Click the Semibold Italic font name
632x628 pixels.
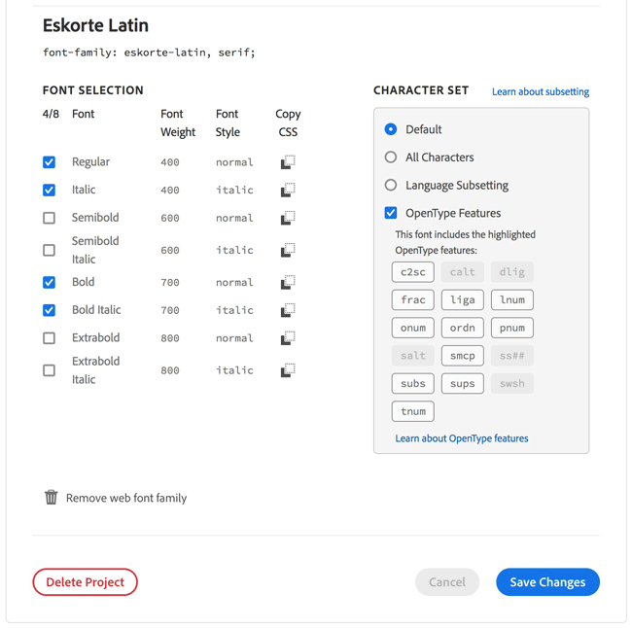click(x=95, y=250)
